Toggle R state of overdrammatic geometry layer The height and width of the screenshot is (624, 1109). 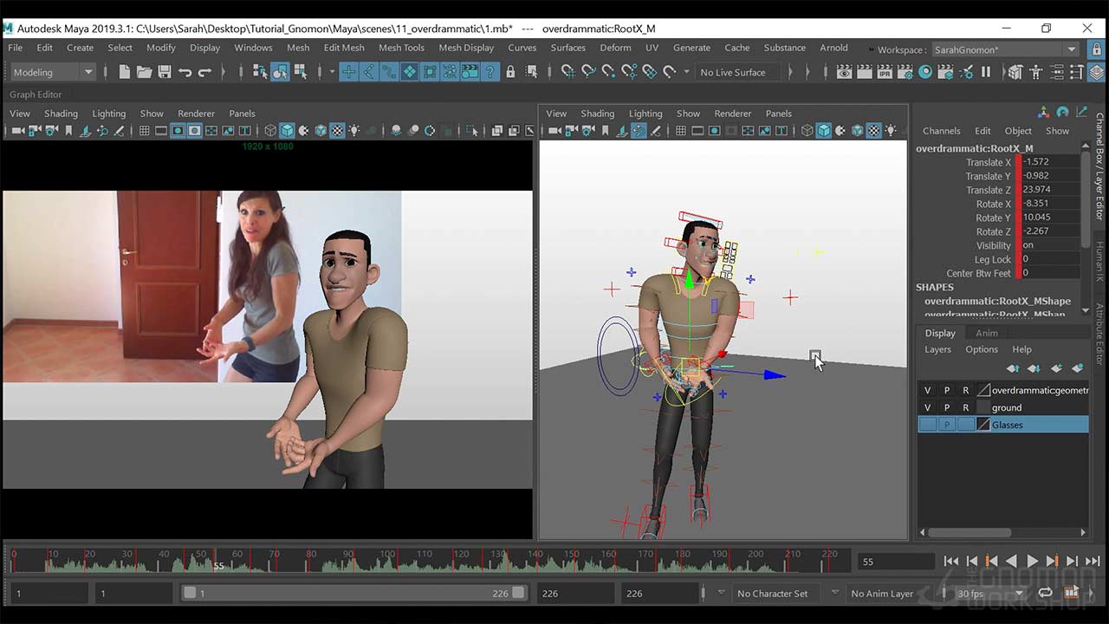(x=965, y=390)
